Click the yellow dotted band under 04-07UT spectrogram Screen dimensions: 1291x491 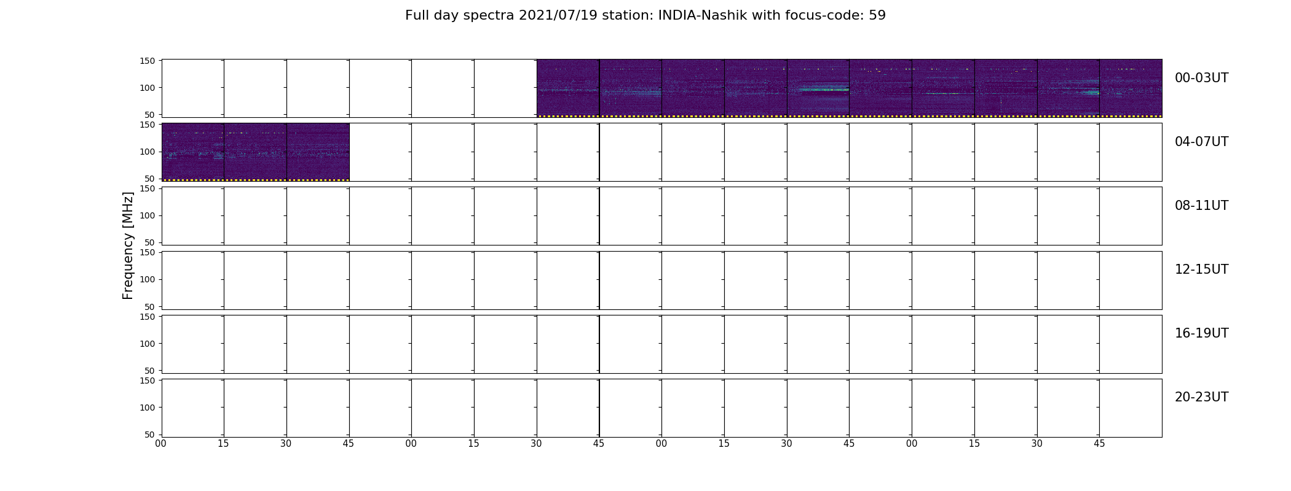pyautogui.click(x=255, y=180)
